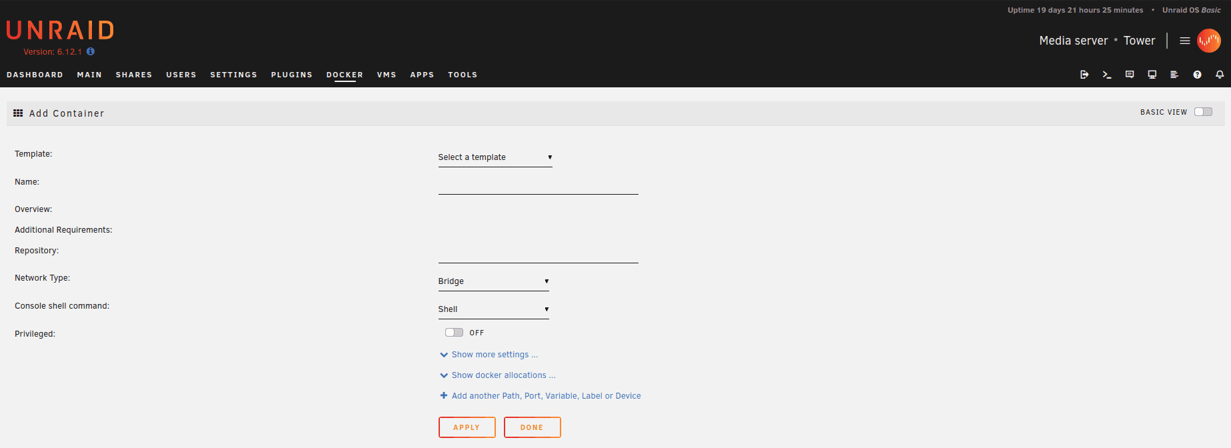The image size is (1231, 448).
Task: Open the system log icon
Action: (1174, 75)
